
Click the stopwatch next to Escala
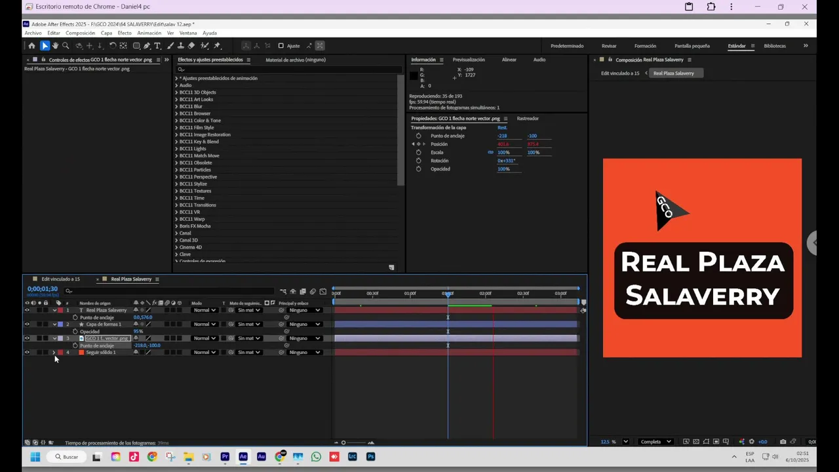click(x=419, y=152)
